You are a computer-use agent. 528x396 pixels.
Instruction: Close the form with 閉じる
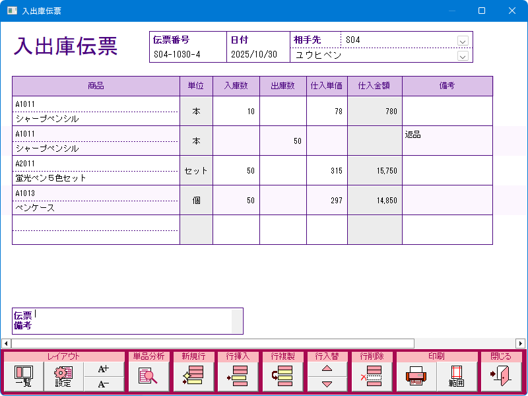(x=500, y=377)
